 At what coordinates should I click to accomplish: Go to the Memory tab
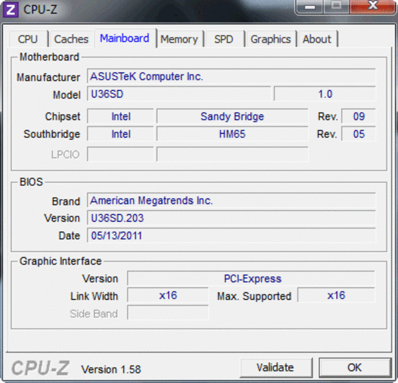tap(180, 39)
